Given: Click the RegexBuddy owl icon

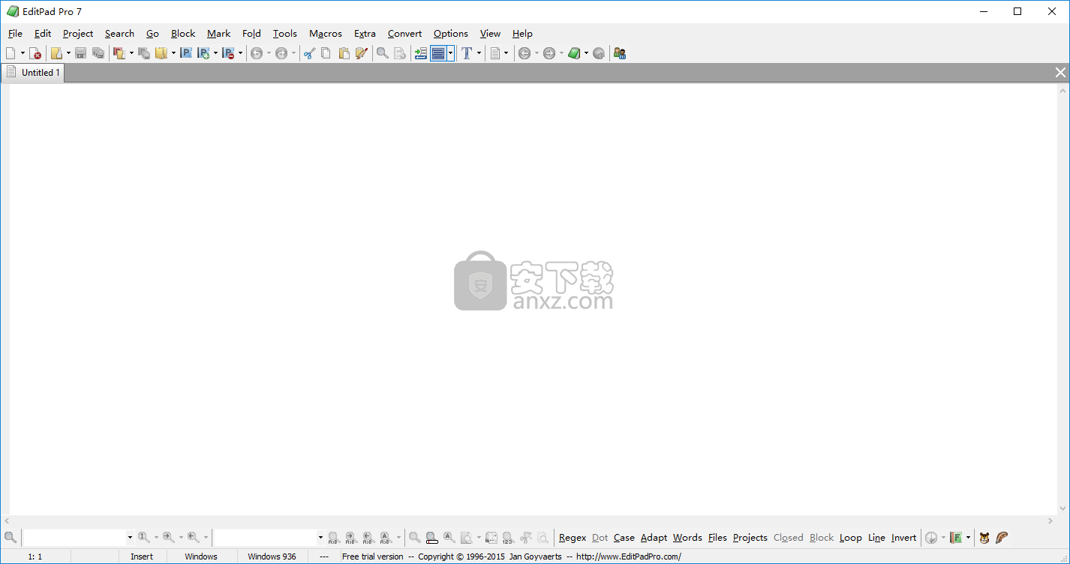Looking at the screenshot, I should point(984,538).
